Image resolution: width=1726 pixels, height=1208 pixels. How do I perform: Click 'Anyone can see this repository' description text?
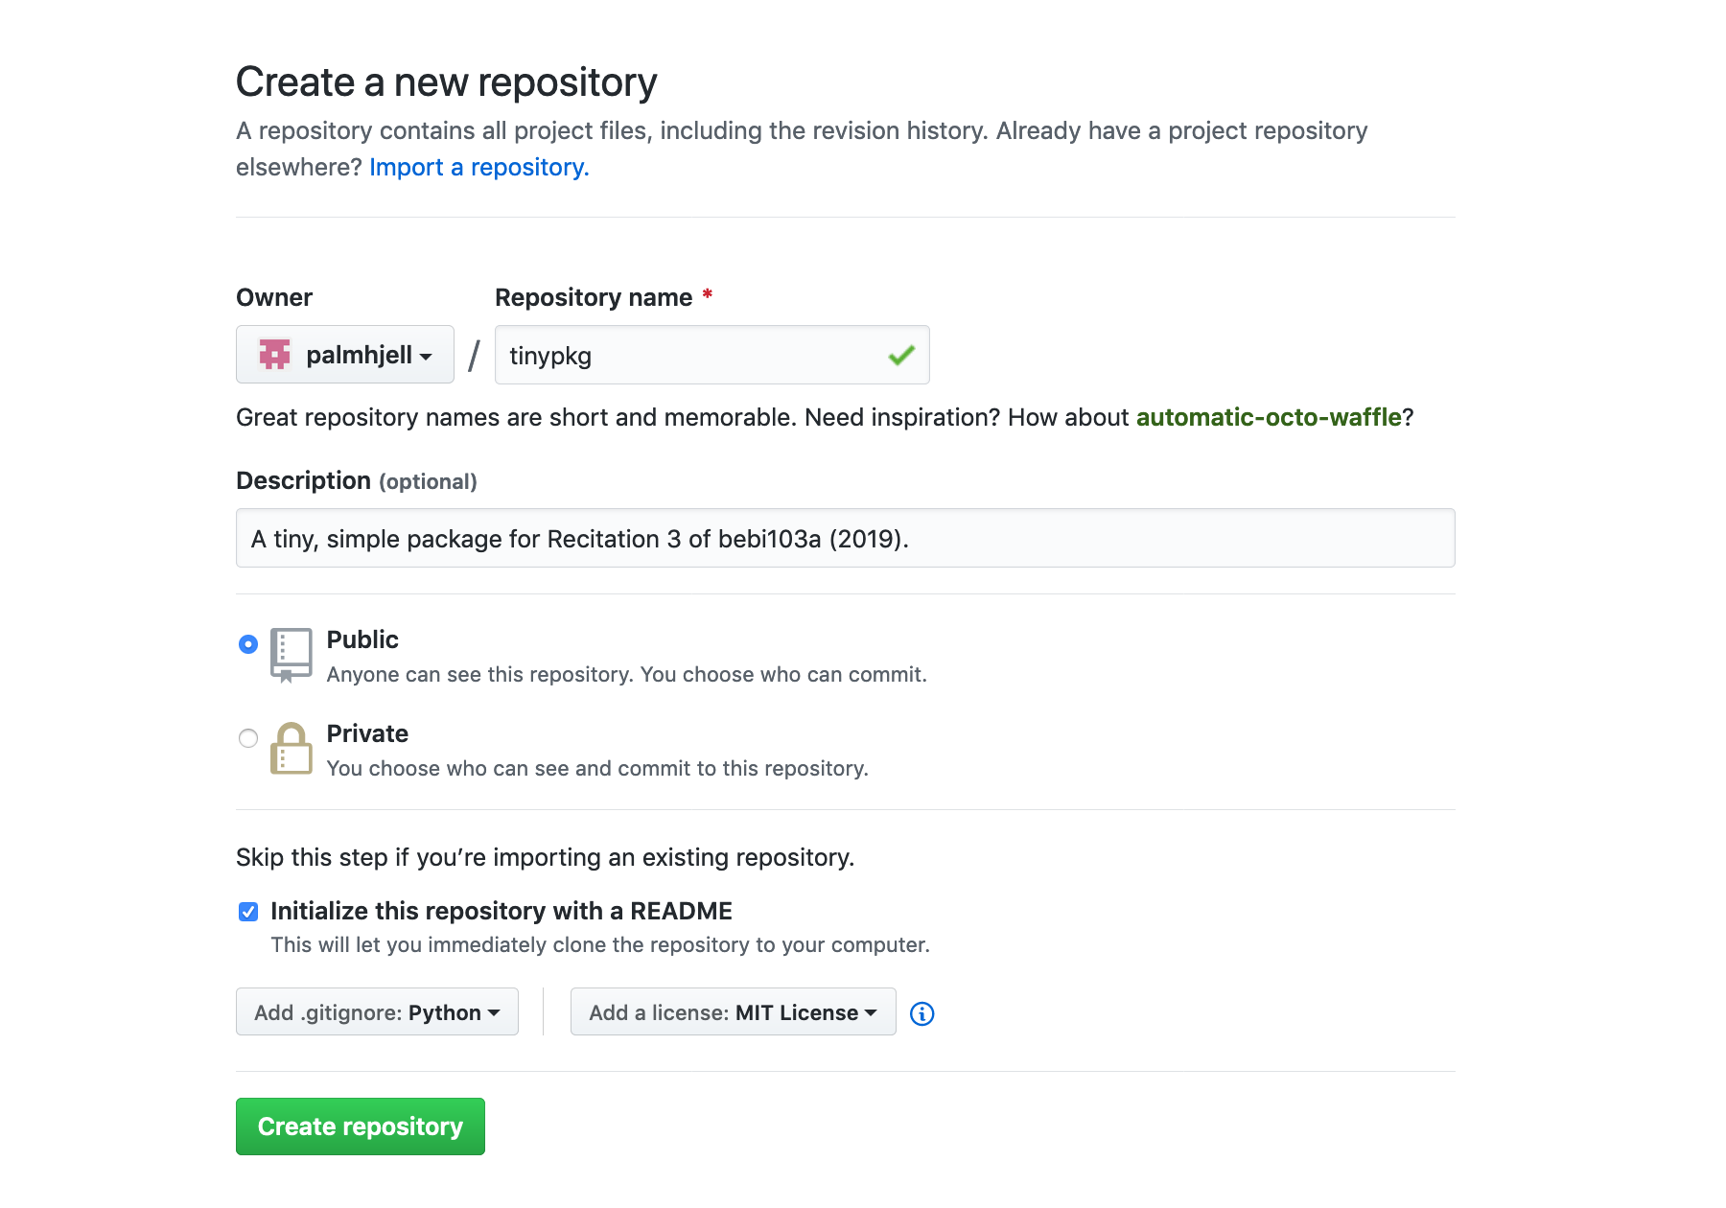pyautogui.click(x=627, y=675)
